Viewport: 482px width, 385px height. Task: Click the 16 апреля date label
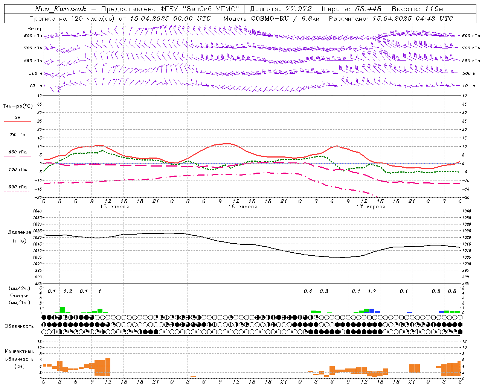(243, 207)
